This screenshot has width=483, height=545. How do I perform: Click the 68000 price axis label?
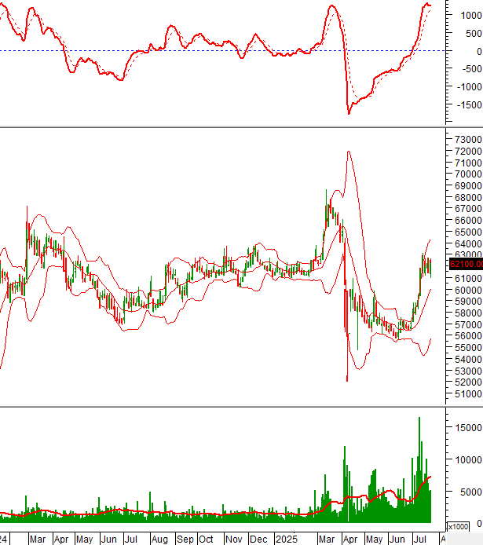pyautogui.click(x=468, y=197)
